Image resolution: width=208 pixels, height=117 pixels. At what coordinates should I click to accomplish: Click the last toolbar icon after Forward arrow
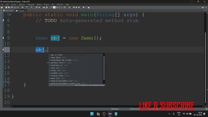coord(89,7)
